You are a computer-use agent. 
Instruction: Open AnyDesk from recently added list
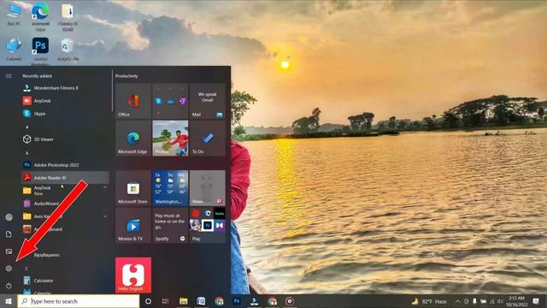pos(65,101)
